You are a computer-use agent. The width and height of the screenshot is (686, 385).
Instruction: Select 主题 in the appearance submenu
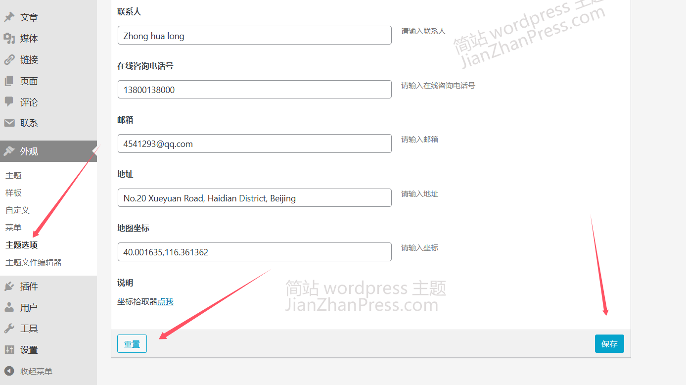pos(13,176)
